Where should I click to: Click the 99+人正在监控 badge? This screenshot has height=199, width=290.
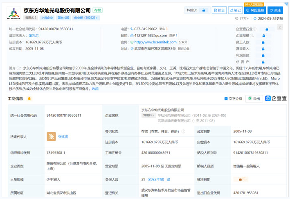tap(254, 5)
